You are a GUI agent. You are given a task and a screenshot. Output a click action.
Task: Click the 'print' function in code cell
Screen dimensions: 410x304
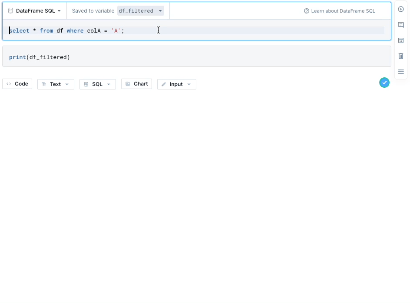coord(17,57)
